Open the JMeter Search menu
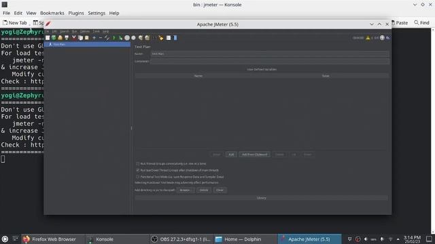 (x=65, y=31)
